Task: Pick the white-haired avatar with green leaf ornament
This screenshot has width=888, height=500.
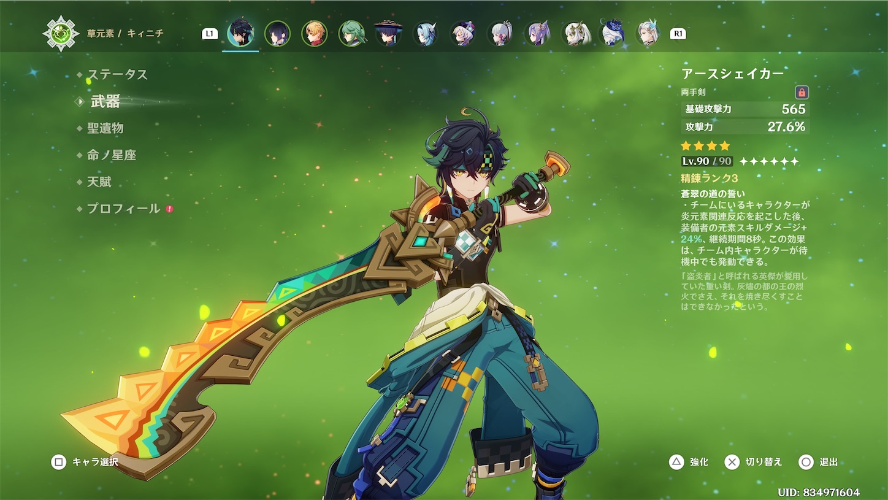Action: click(x=575, y=34)
